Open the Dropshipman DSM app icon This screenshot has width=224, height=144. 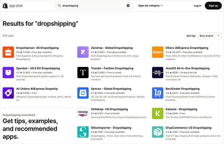pos(8,52)
